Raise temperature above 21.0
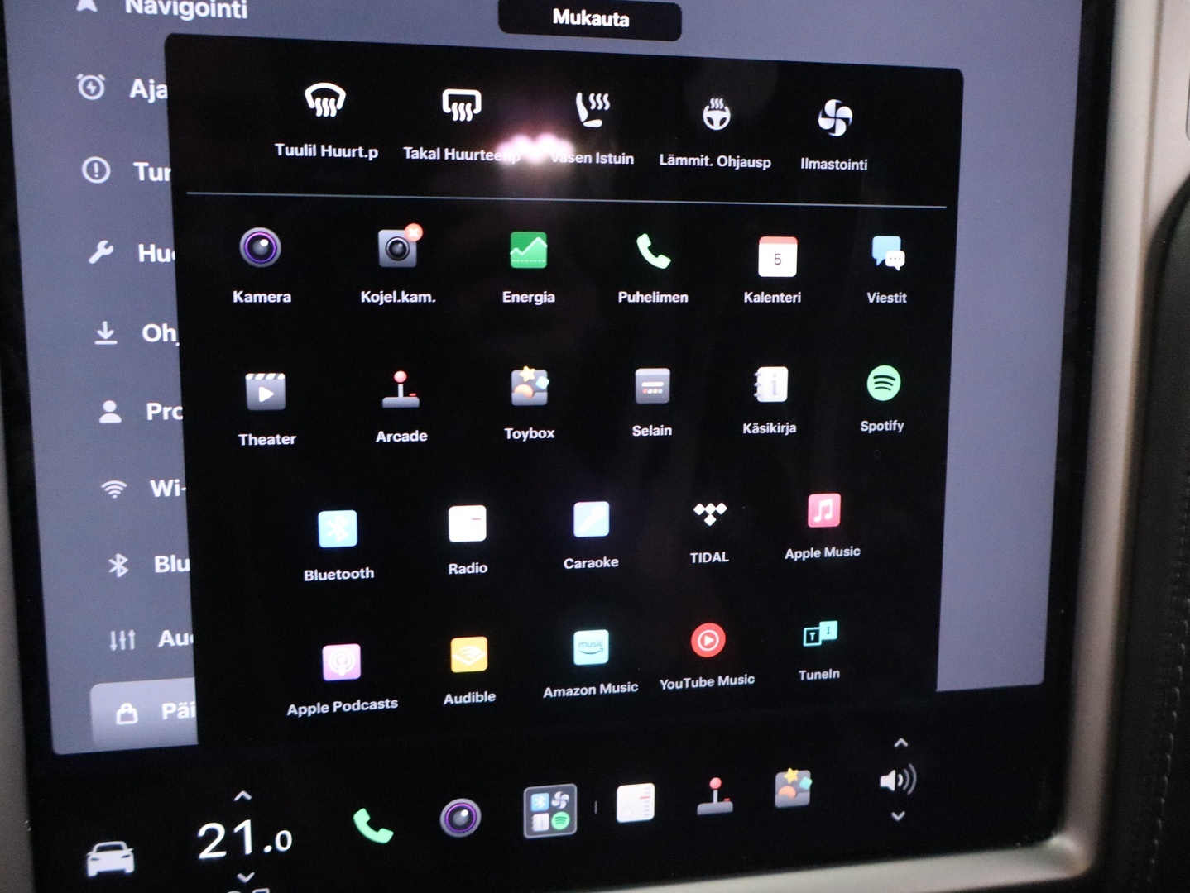Image resolution: width=1190 pixels, height=893 pixels. [x=242, y=796]
